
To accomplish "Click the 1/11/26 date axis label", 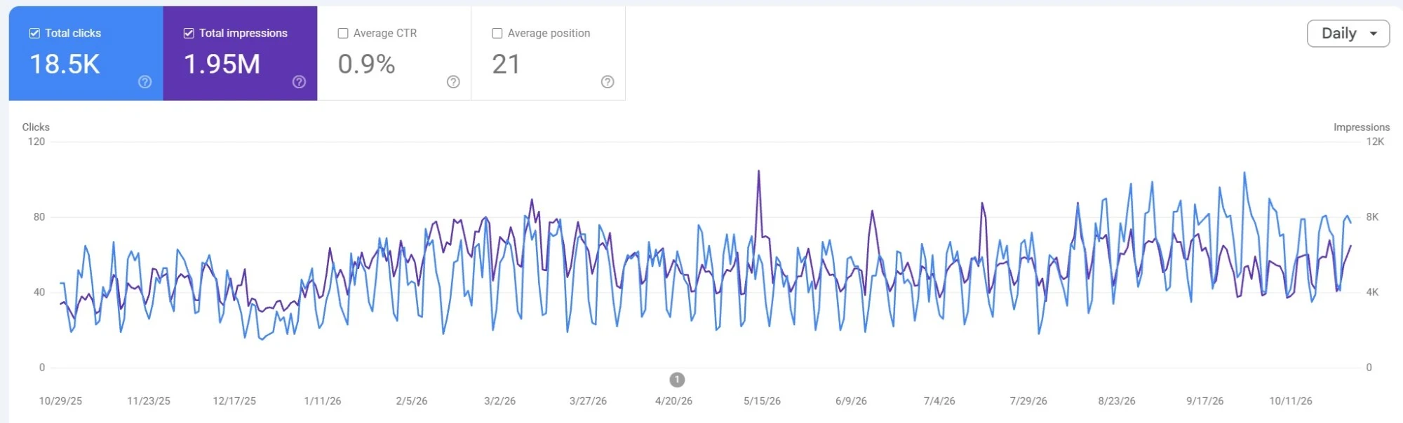I will pos(323,401).
